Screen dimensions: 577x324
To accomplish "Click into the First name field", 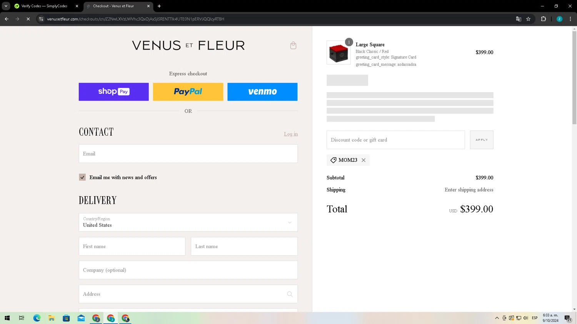I will [132, 246].
